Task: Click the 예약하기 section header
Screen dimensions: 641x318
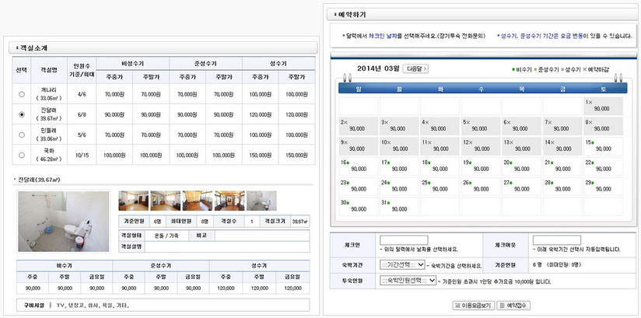Action: pyautogui.click(x=350, y=15)
